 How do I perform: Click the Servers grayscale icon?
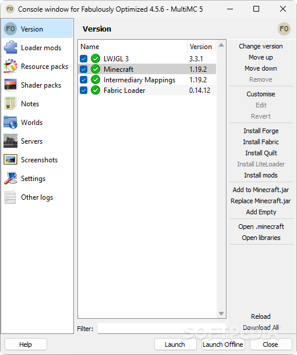pos(10,141)
